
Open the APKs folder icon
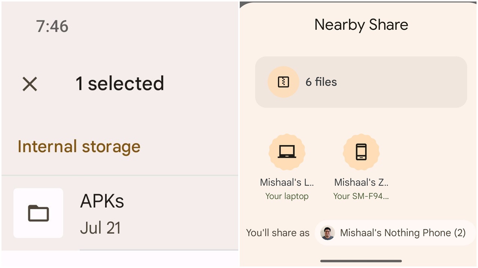[38, 213]
